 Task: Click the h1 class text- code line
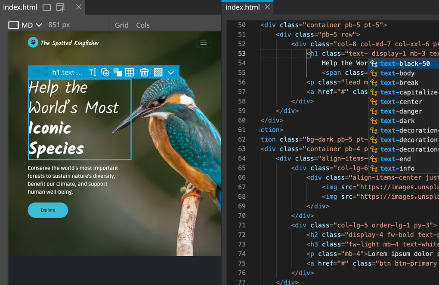click(x=373, y=54)
